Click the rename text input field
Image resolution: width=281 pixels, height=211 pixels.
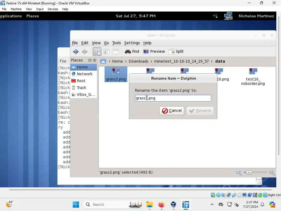coord(173,98)
